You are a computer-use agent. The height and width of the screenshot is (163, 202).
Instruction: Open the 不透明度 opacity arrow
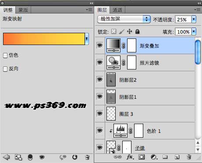194,19
